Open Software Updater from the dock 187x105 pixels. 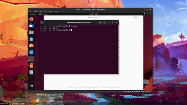pyautogui.click(x=31, y=66)
